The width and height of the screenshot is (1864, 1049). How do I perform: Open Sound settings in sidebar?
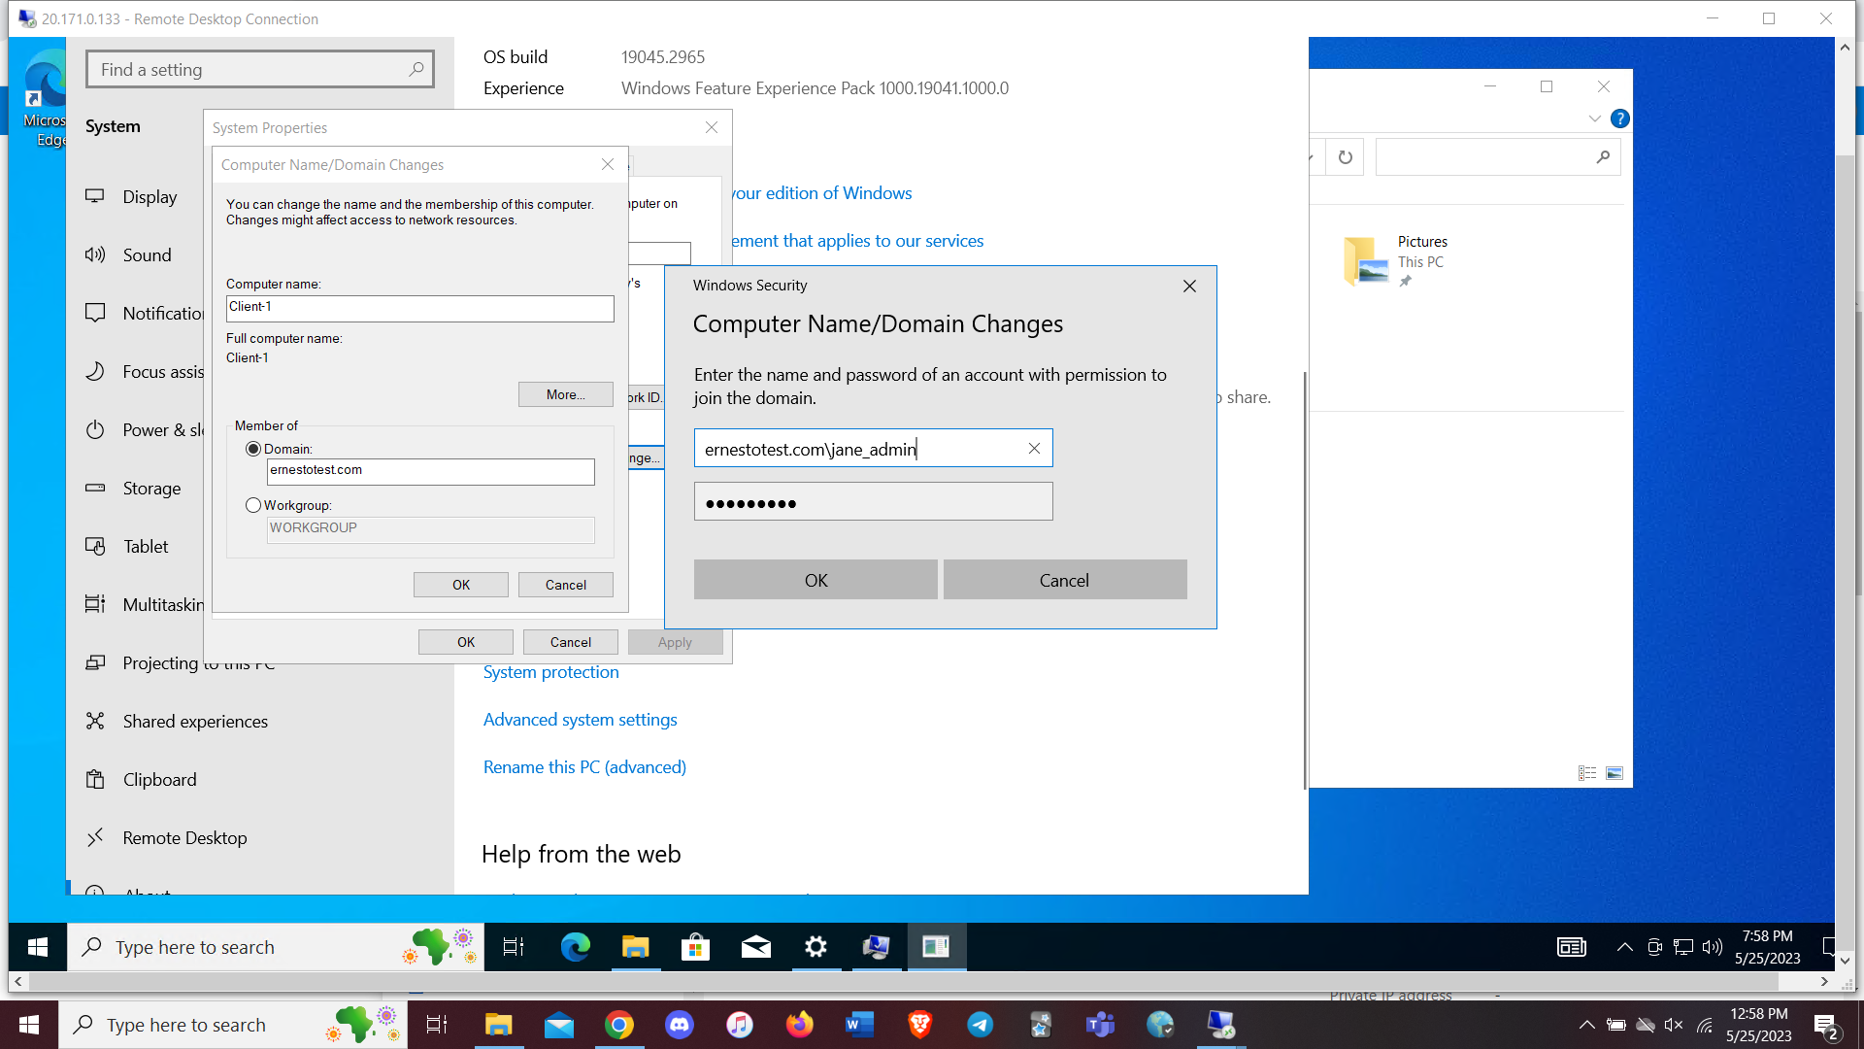pos(146,254)
